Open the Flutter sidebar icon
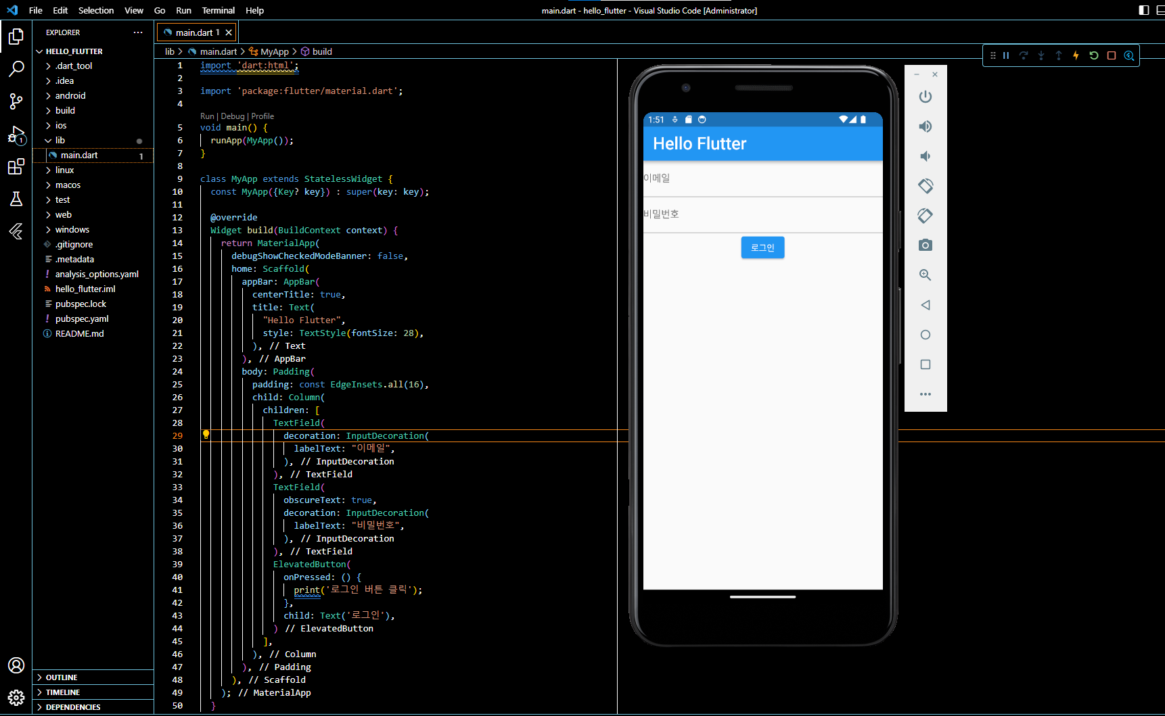Viewport: 1165px width, 716px height. [x=16, y=231]
